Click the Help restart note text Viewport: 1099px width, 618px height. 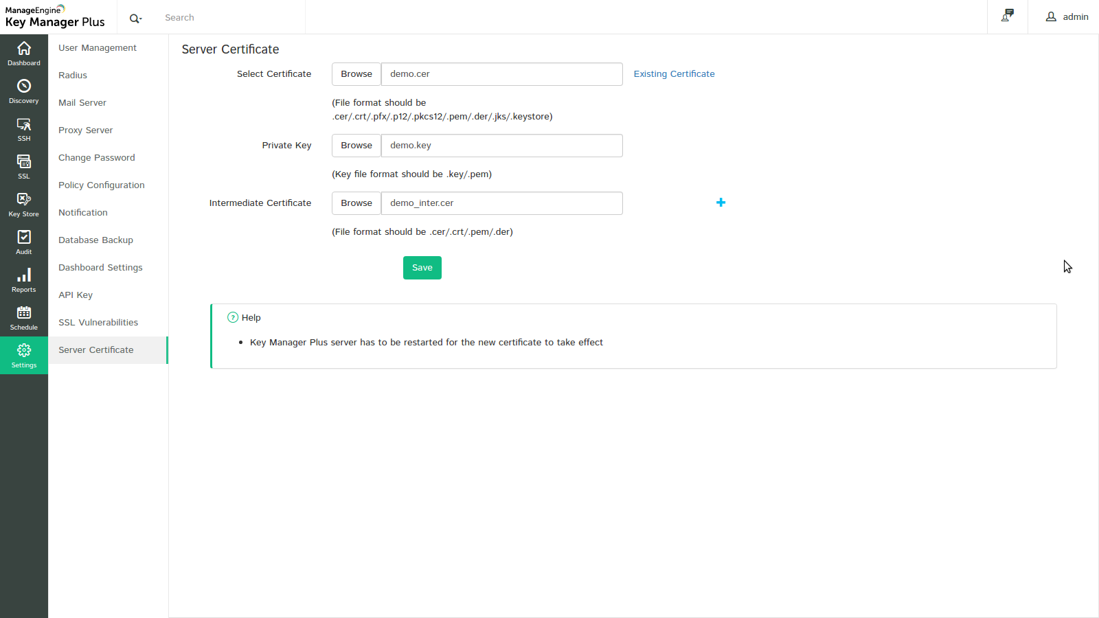pyautogui.click(x=427, y=343)
